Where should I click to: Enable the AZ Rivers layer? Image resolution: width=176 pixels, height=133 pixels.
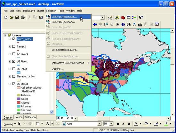point(14,54)
